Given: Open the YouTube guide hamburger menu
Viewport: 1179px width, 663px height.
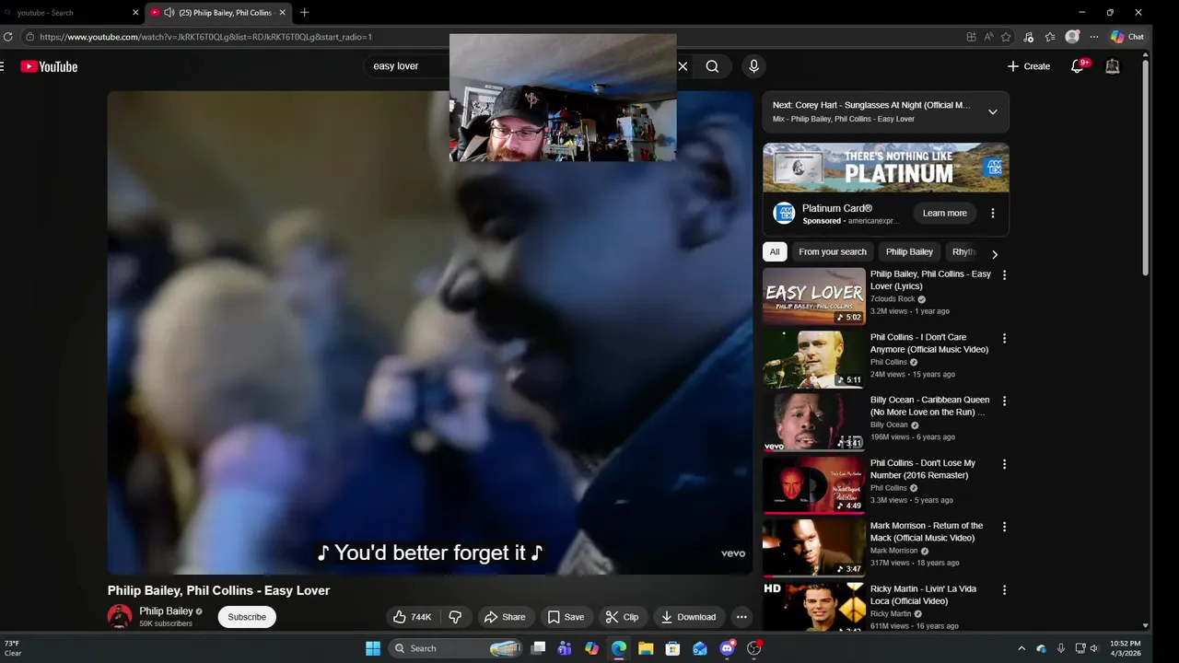Looking at the screenshot, I should point(3,66).
